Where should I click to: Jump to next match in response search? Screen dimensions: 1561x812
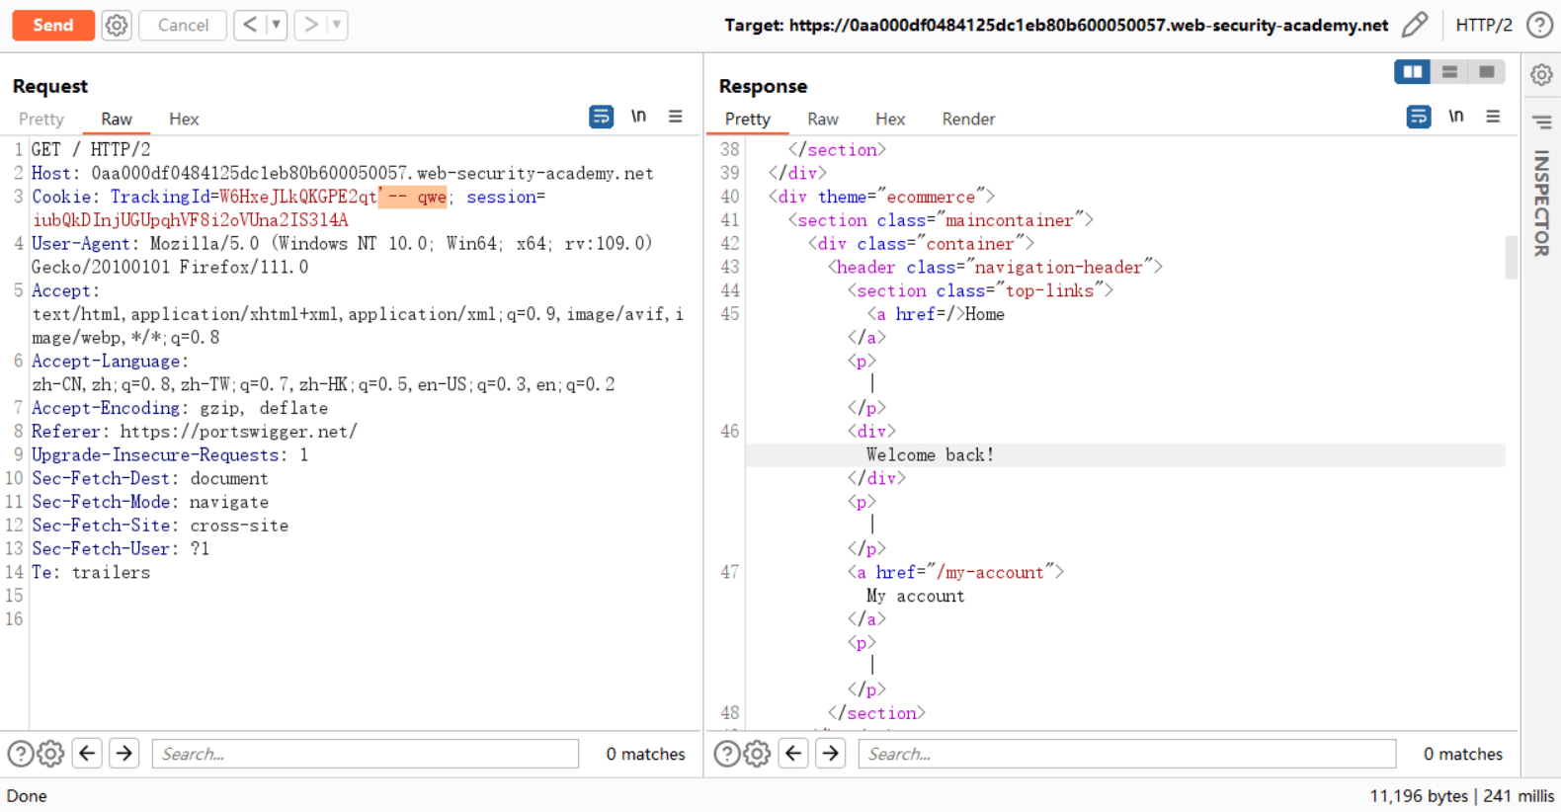831,754
